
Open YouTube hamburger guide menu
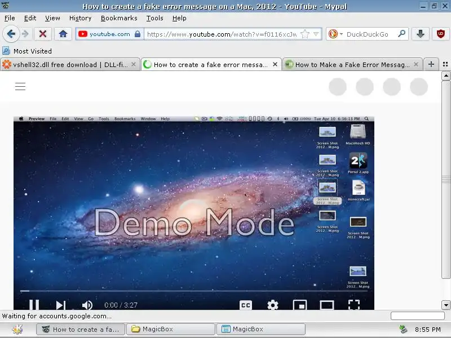(x=20, y=86)
